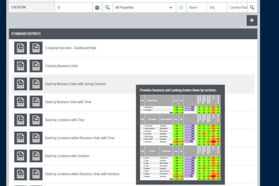Open PDF for Rank by Business Units with Survey Sections
Image resolution: width=279 pixels, height=186 pixels.
(x=21, y=84)
